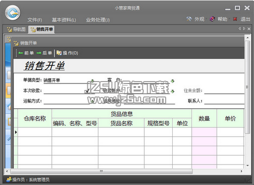
Task: Open the 业务处理(J) menu
Action: 98,20
